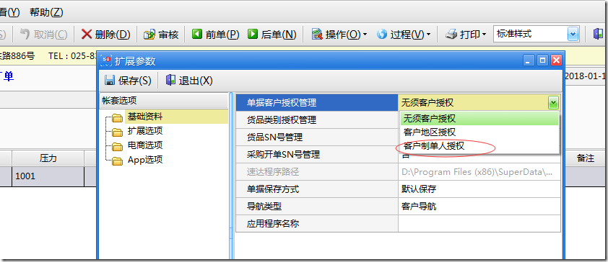Click the 速达程序路径 property label

tap(273, 172)
